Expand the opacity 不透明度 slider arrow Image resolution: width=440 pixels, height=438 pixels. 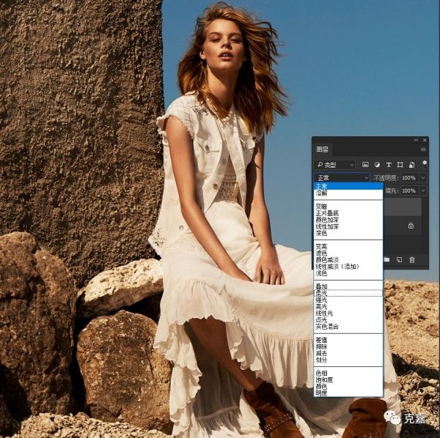point(422,178)
